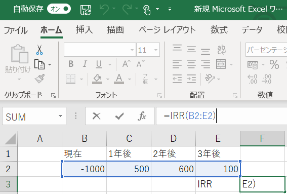Click the number format パーセンテージ box
Viewport: 287px width, 194px height.
[266, 50]
